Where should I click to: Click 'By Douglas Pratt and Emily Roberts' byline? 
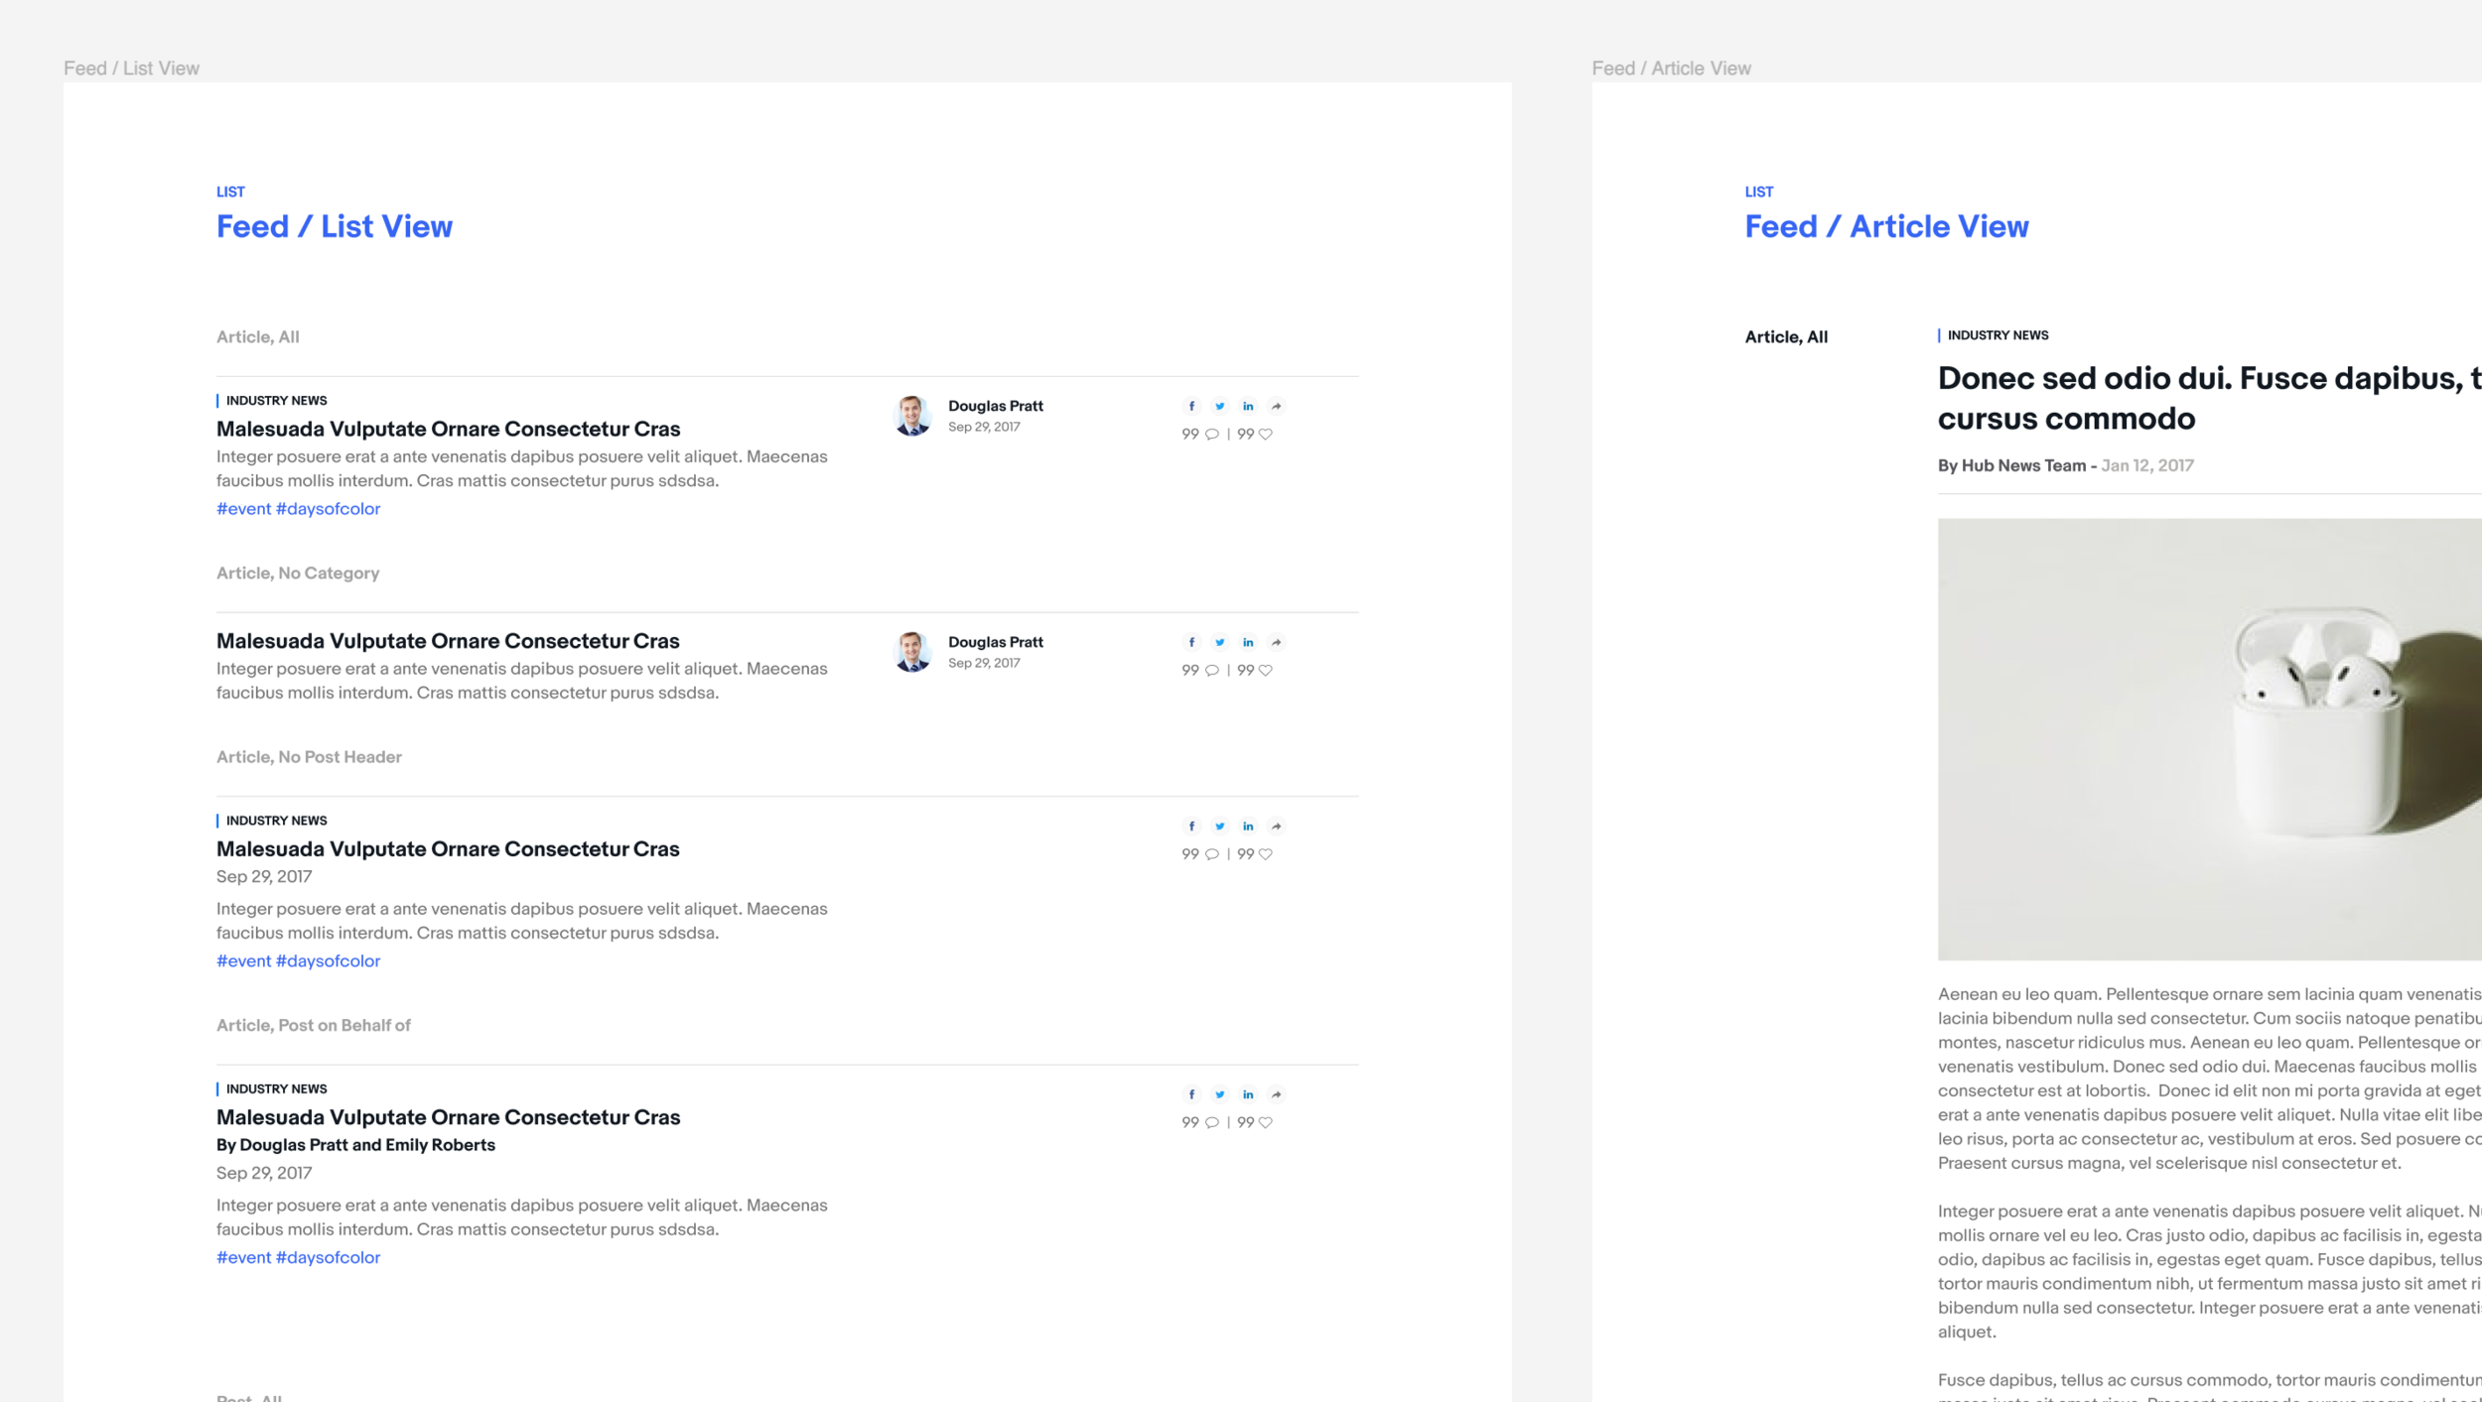coord(355,1145)
